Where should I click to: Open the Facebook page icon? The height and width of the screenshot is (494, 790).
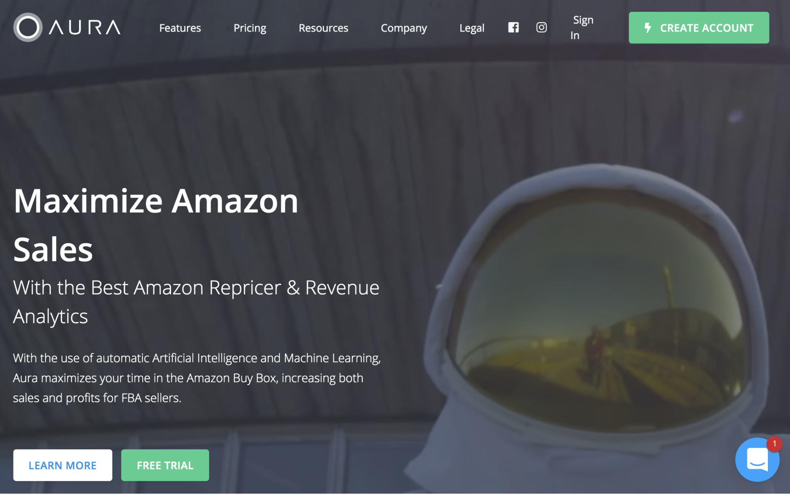[513, 27]
